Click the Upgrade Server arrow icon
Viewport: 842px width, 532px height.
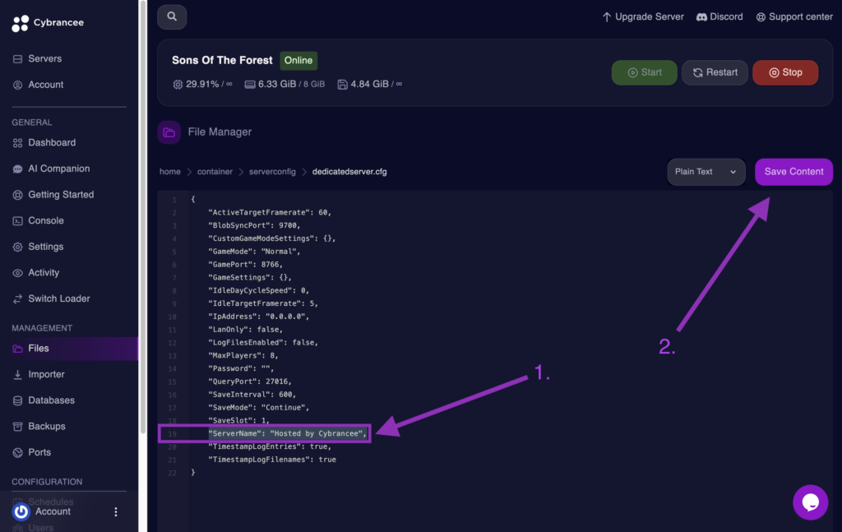[x=606, y=17]
